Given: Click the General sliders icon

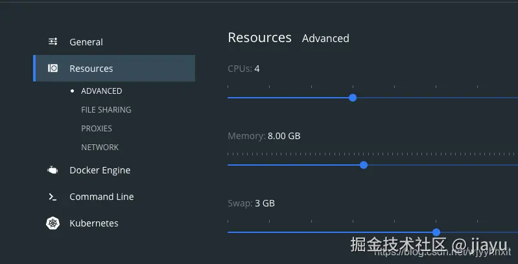Looking at the screenshot, I should tap(53, 42).
